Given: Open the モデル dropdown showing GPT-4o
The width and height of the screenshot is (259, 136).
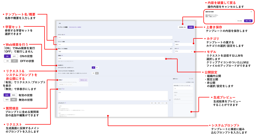Looking at the screenshot, I should pyautogui.click(x=184, y=51).
